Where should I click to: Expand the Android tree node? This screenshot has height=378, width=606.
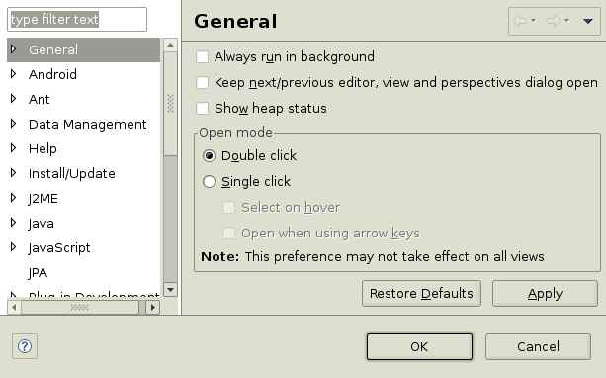[x=14, y=74]
